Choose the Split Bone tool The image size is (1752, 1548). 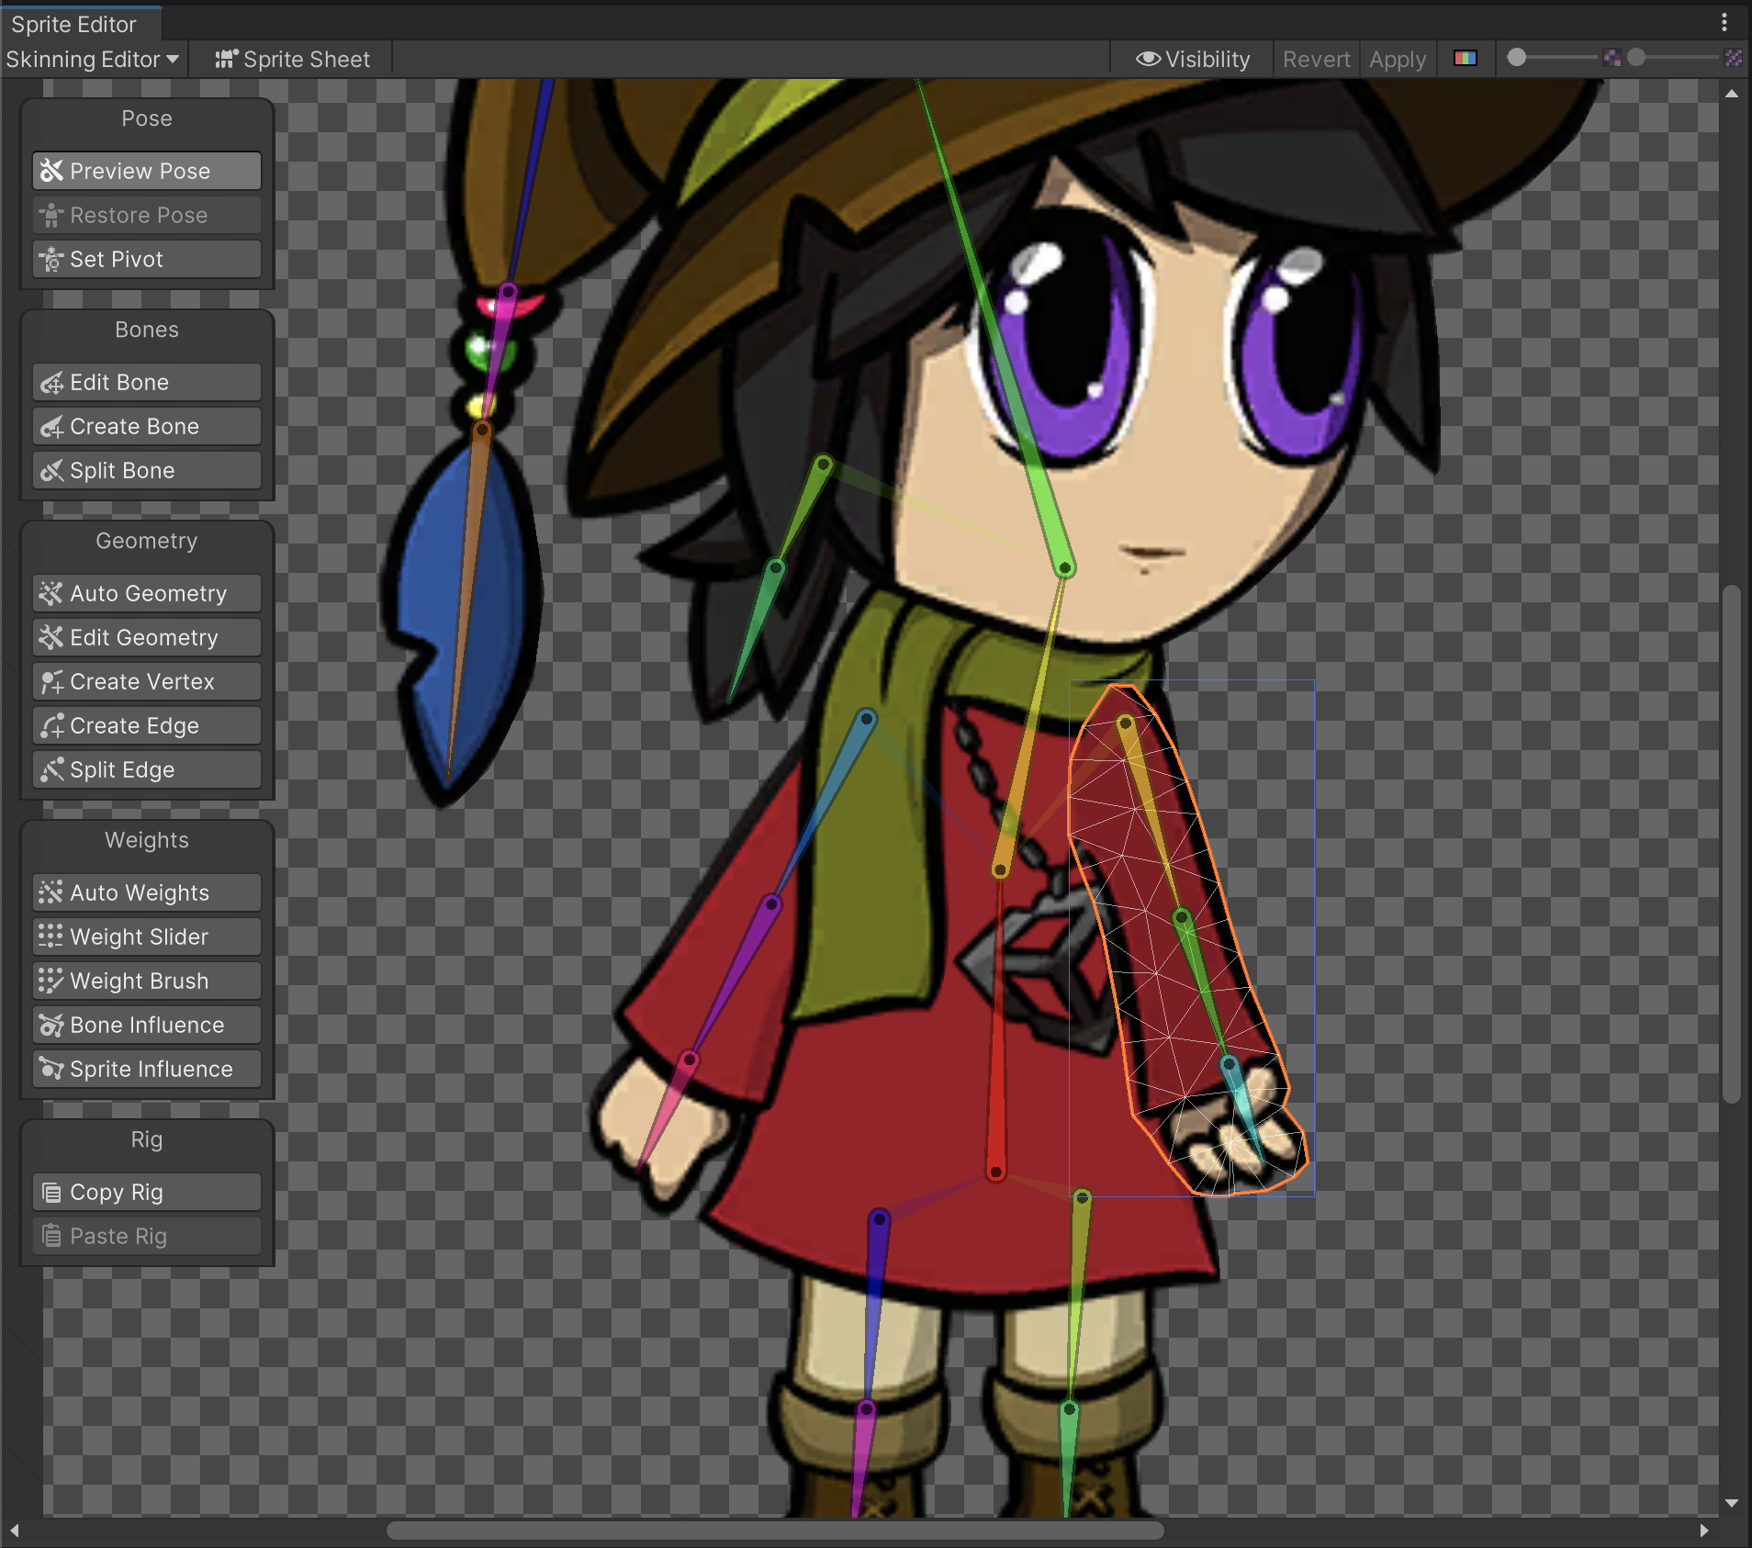click(147, 471)
